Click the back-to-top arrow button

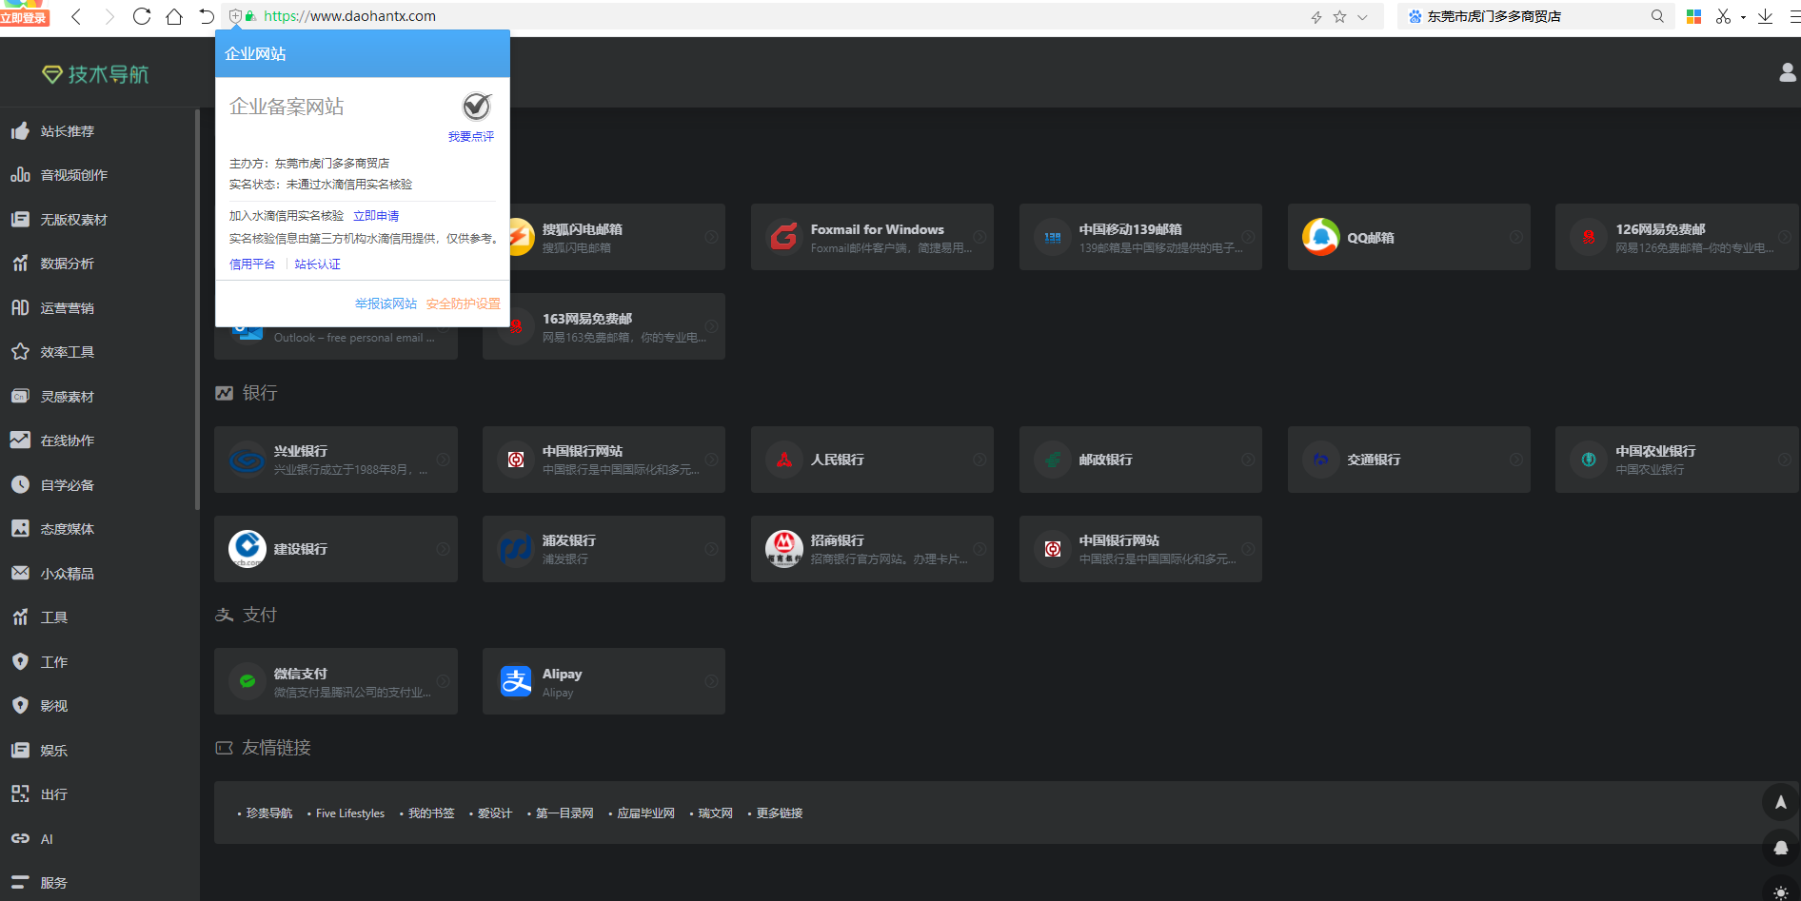1780,802
